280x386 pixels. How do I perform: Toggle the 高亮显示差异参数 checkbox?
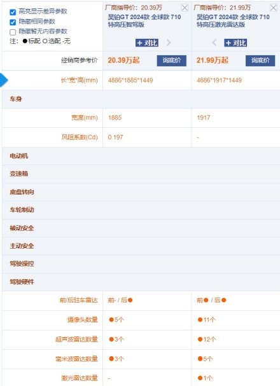tap(13, 12)
